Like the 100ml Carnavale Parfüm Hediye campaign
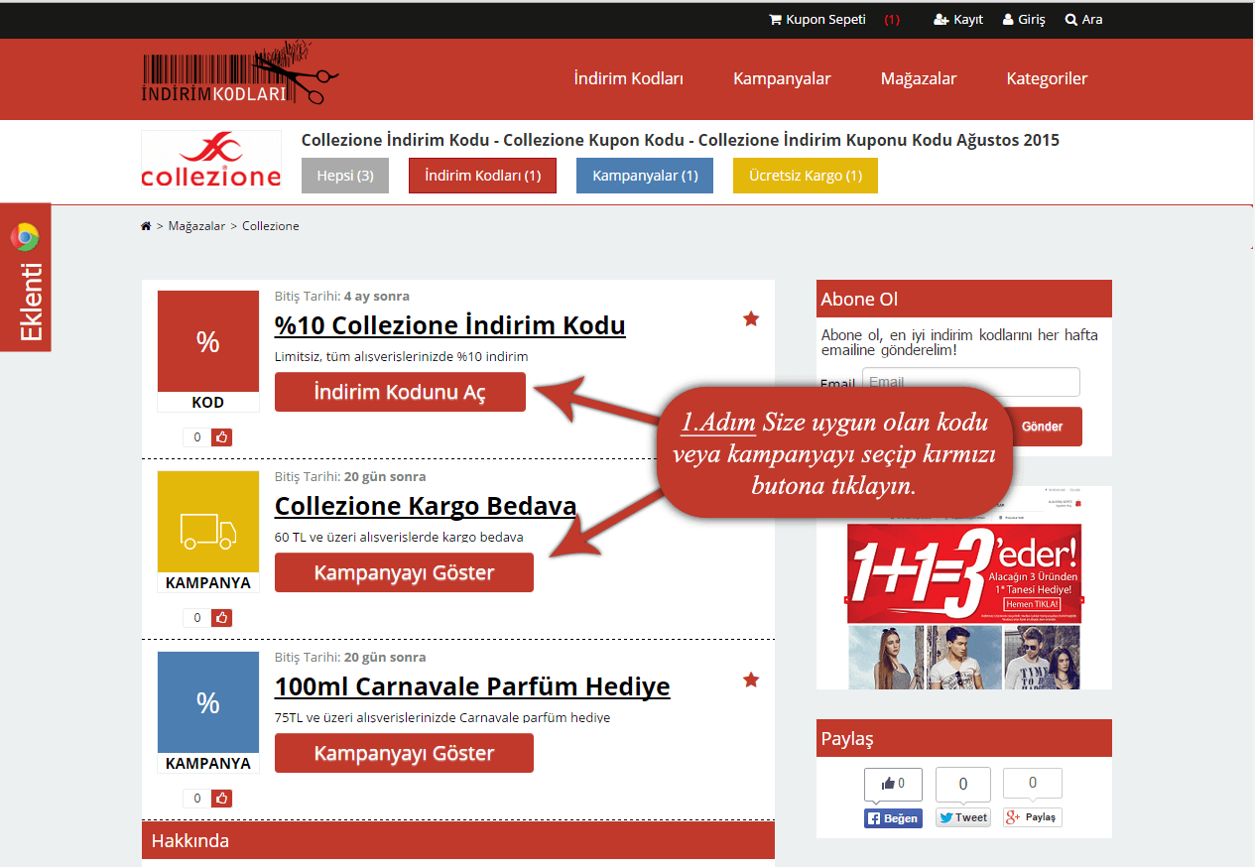Image resolution: width=1255 pixels, height=867 pixels. (221, 799)
